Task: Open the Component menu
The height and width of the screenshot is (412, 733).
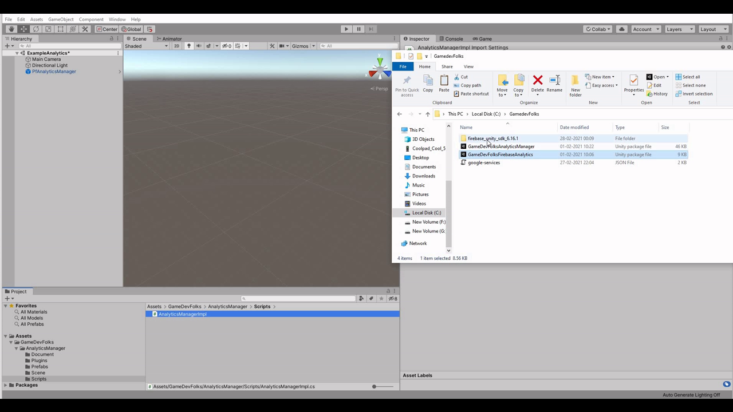Action: coord(91,19)
